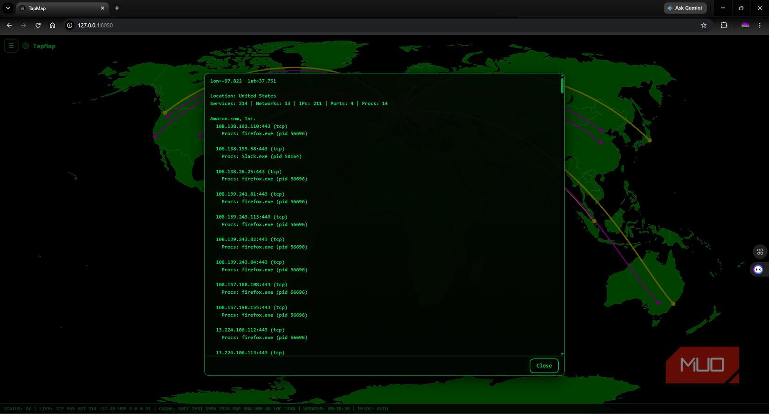Image resolution: width=769 pixels, height=414 pixels.
Task: Click the TapMap globe logo icon
Action: click(x=26, y=46)
